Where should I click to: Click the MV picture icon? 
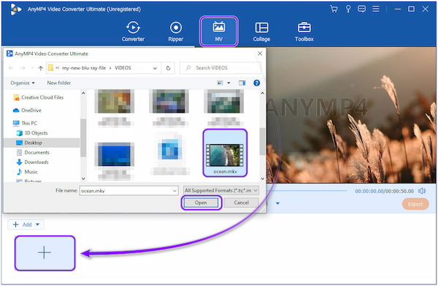click(219, 27)
